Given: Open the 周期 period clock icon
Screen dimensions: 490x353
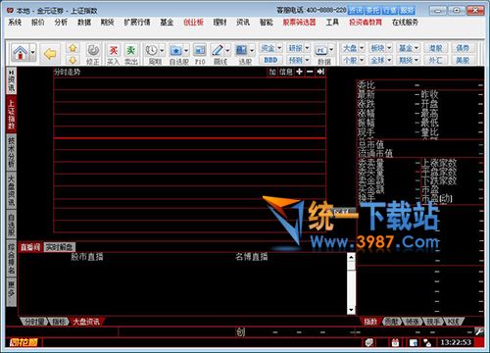Looking at the screenshot, I should 152,51.
